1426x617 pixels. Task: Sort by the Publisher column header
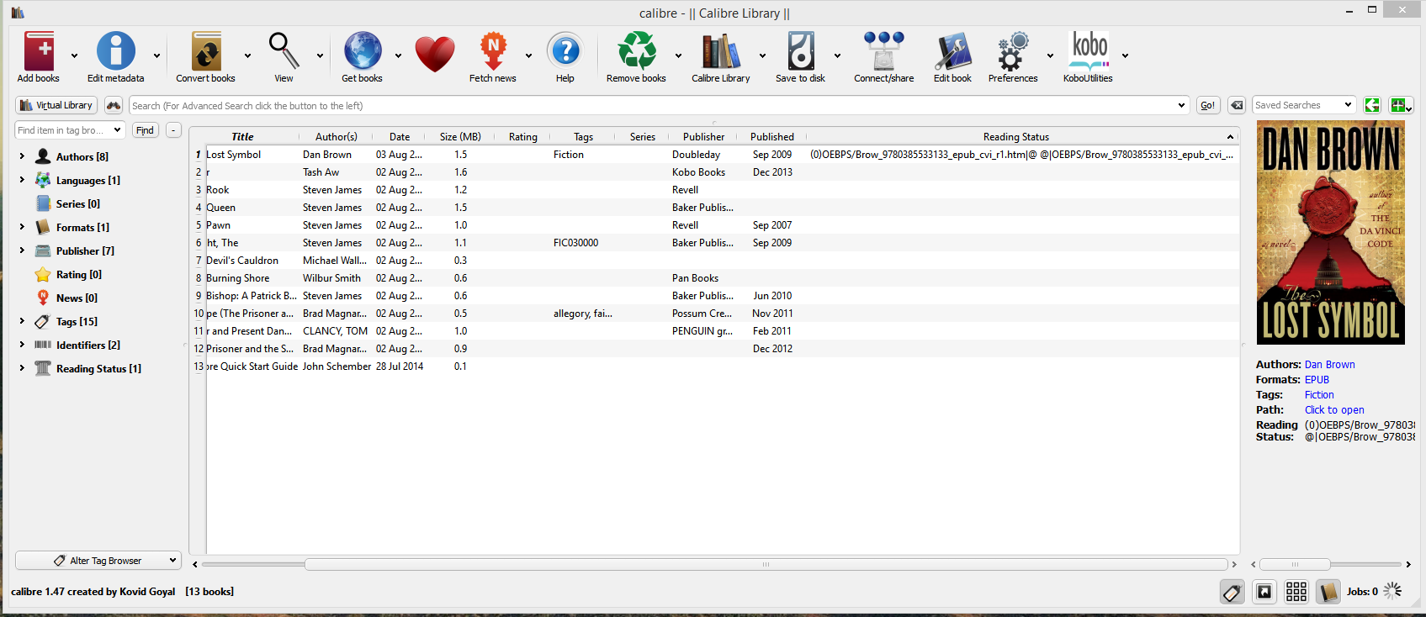click(703, 136)
